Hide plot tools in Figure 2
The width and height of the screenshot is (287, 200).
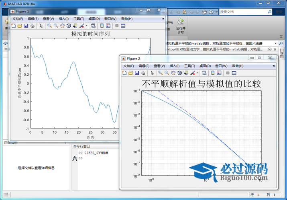click(228, 73)
